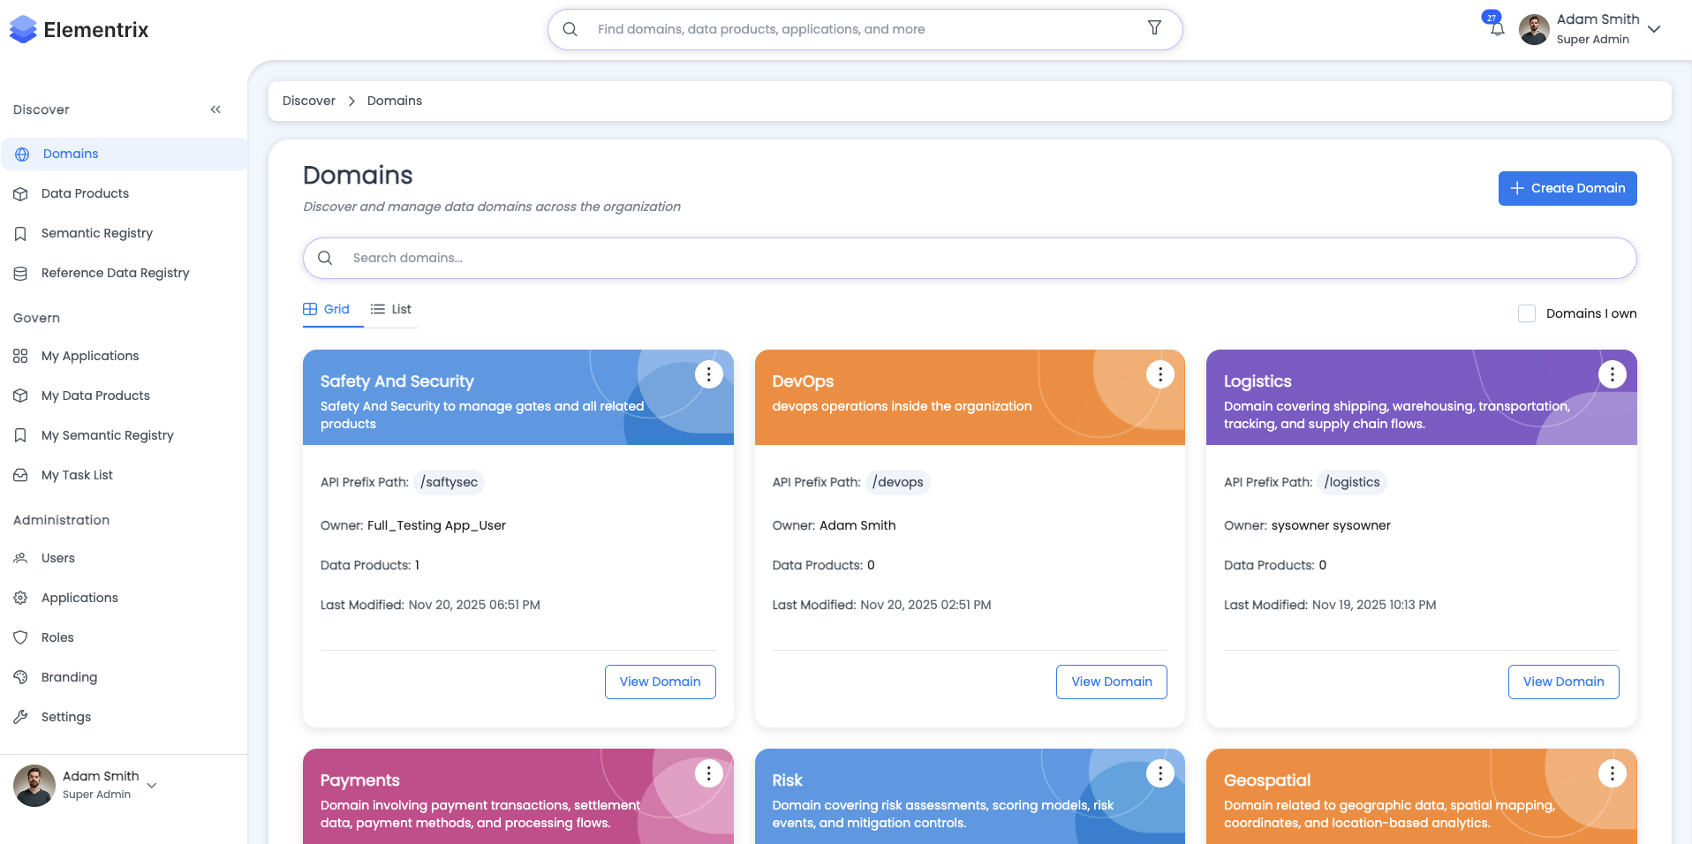
Task: Click the My Semantic Registry bookmark icon
Action: (x=20, y=435)
